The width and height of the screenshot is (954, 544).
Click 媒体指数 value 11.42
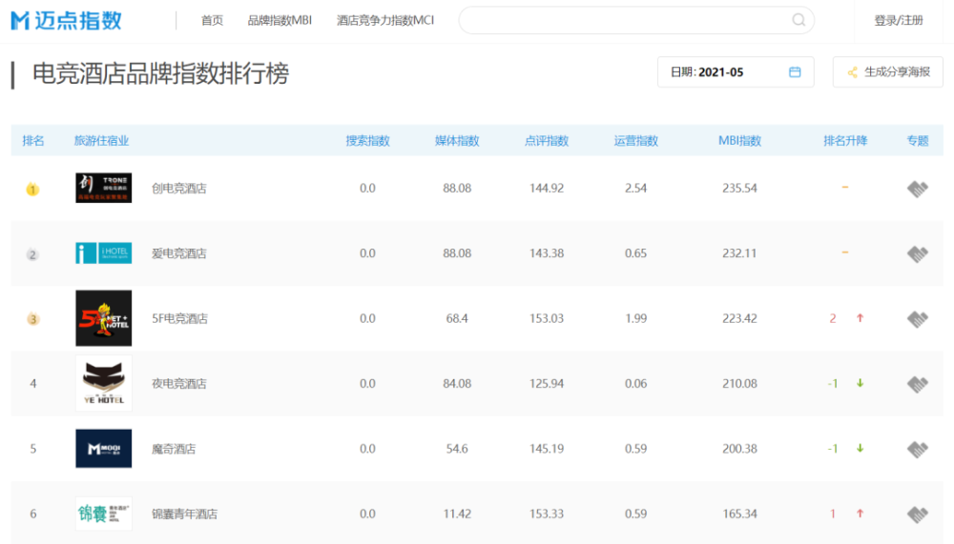coord(457,513)
